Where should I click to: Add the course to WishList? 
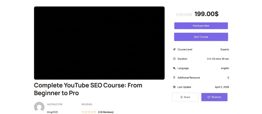(214, 97)
